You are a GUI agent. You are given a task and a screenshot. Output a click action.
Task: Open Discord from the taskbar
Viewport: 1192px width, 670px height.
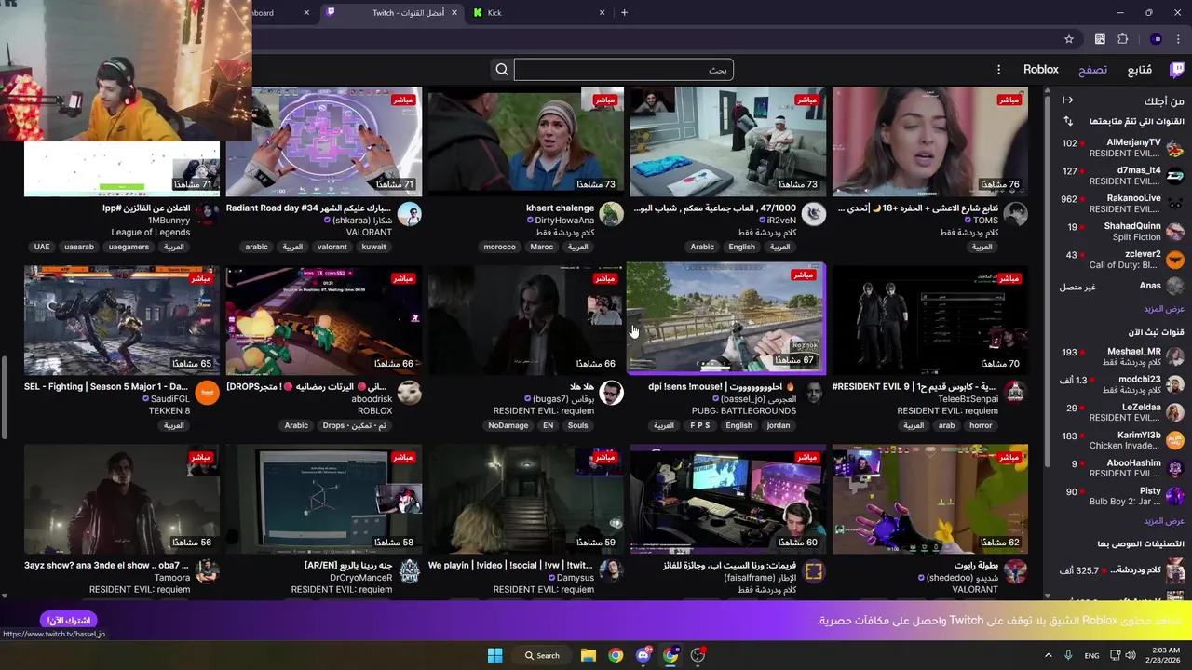(643, 655)
